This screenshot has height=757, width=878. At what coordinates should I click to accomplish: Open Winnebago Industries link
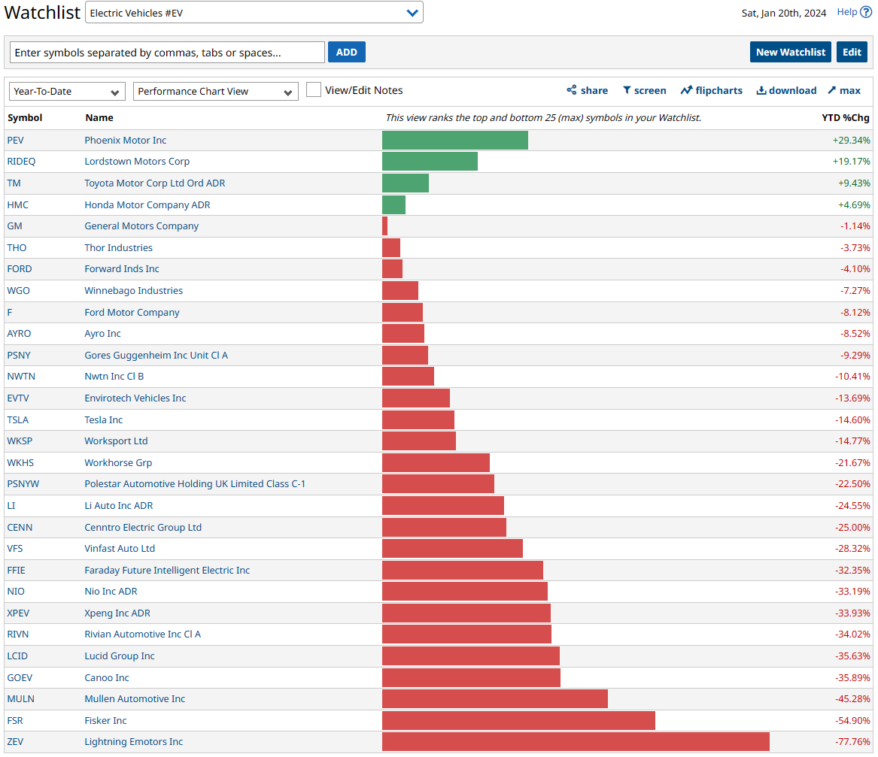(133, 290)
